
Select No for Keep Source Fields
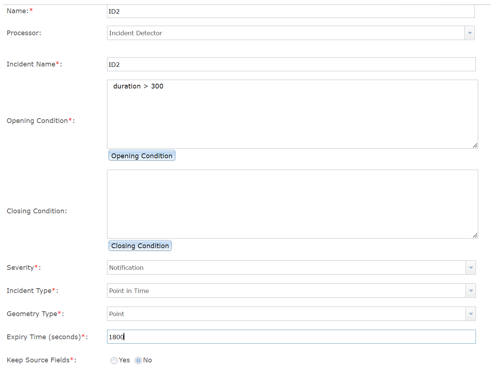point(138,360)
